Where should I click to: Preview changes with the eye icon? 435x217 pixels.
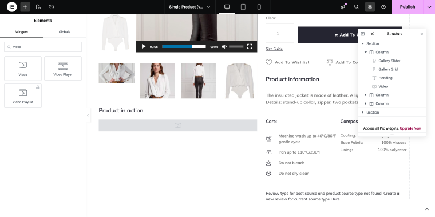tap(383, 7)
